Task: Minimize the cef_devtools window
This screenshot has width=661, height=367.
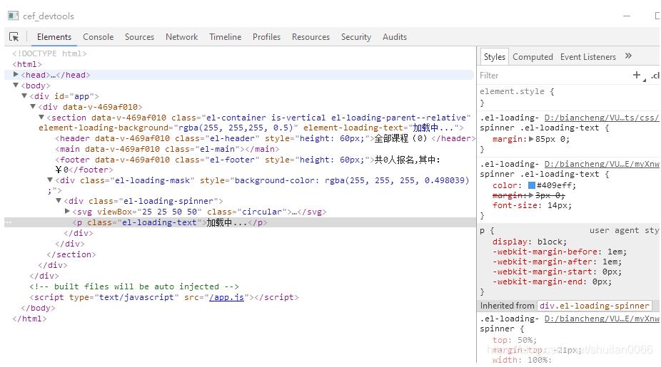Action: click(627, 16)
